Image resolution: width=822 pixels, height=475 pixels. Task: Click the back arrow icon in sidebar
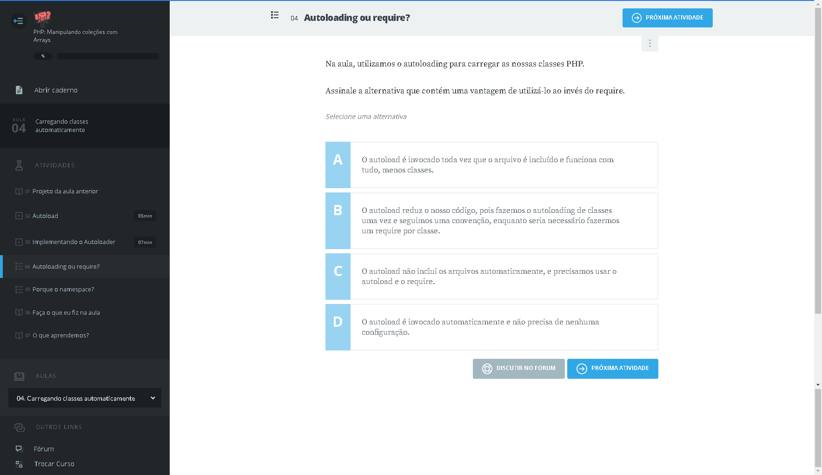tap(19, 21)
